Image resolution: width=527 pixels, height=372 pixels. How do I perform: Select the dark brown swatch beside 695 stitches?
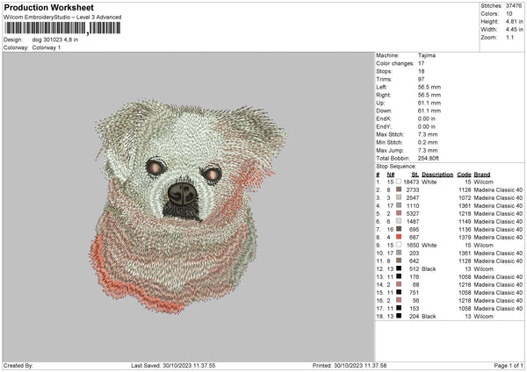pos(399,229)
